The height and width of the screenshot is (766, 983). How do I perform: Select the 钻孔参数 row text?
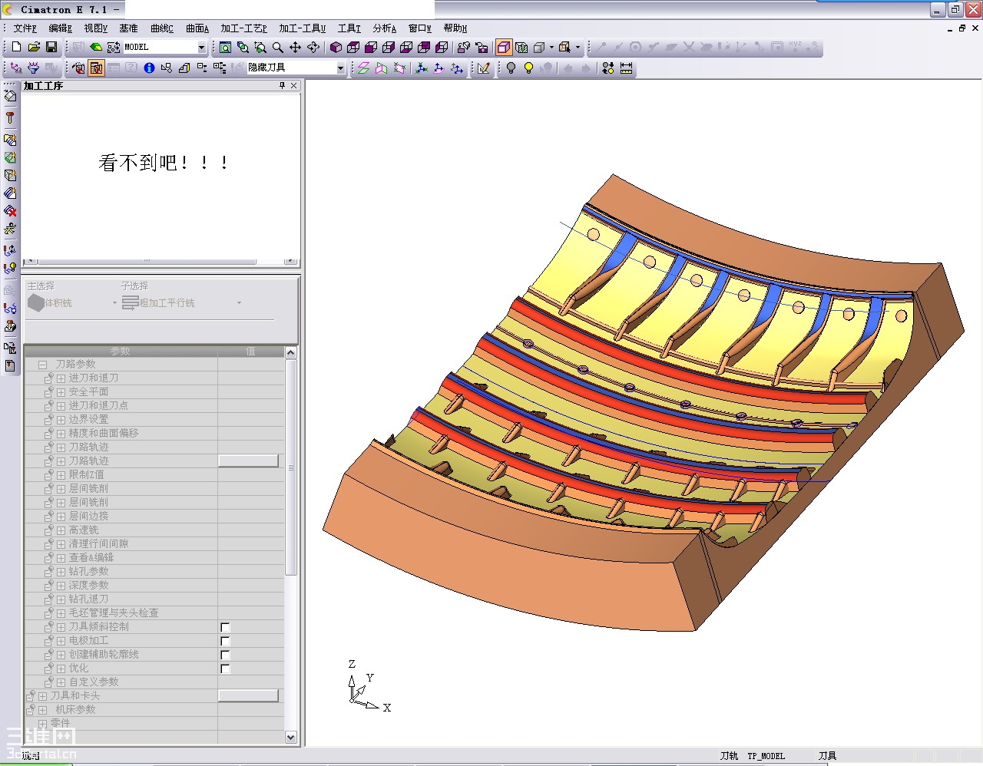[x=88, y=572]
